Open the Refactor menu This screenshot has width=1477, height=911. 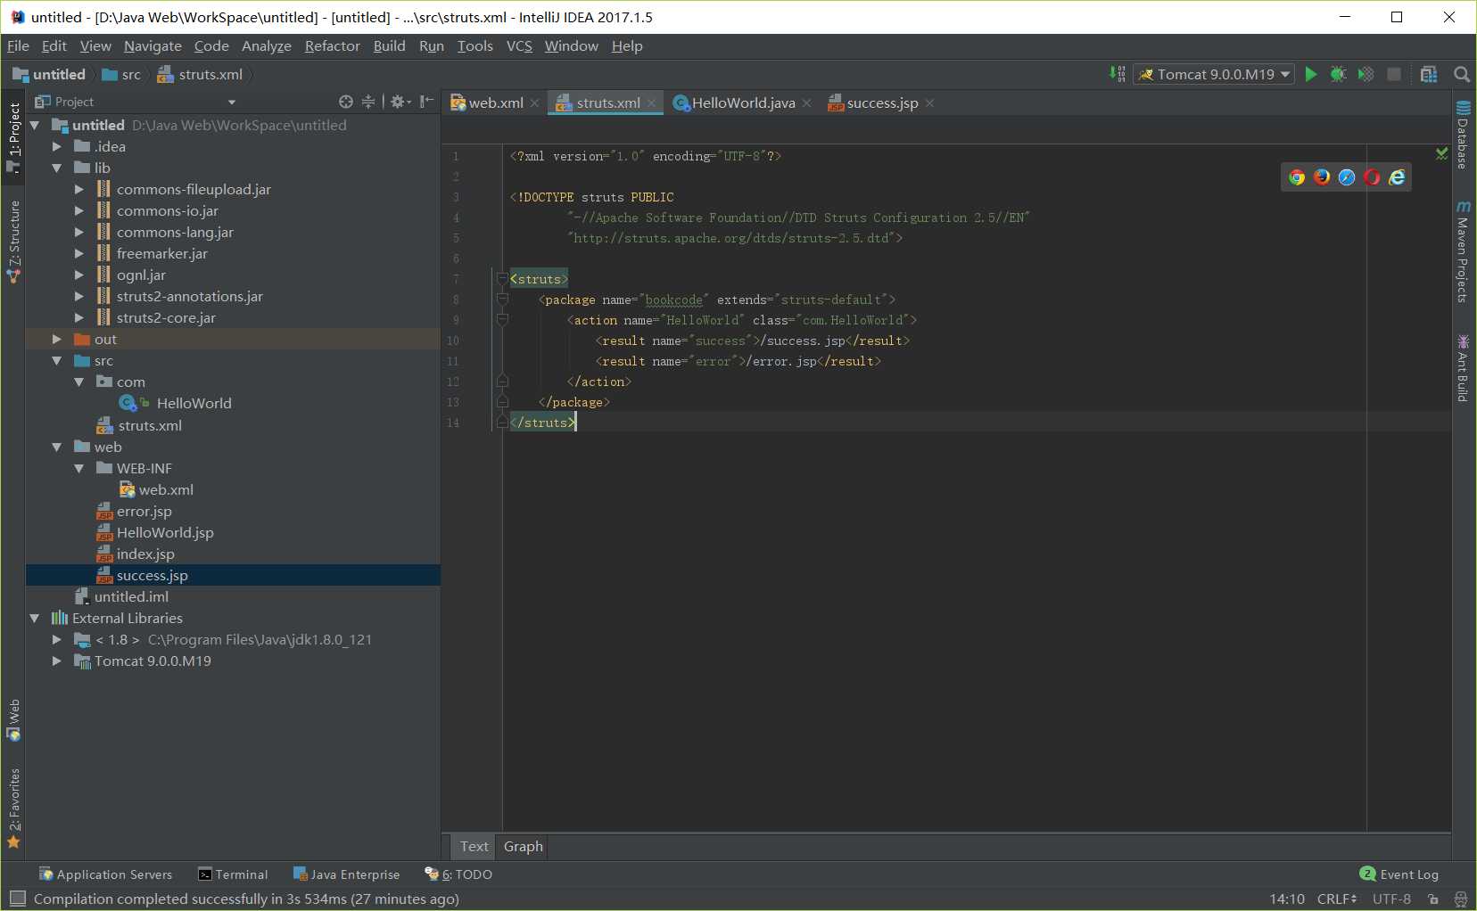point(332,45)
